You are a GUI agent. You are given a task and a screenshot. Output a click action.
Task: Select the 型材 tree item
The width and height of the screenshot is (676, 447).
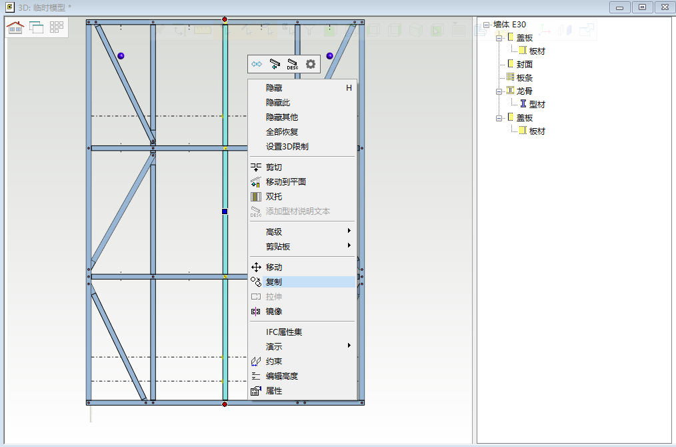537,105
